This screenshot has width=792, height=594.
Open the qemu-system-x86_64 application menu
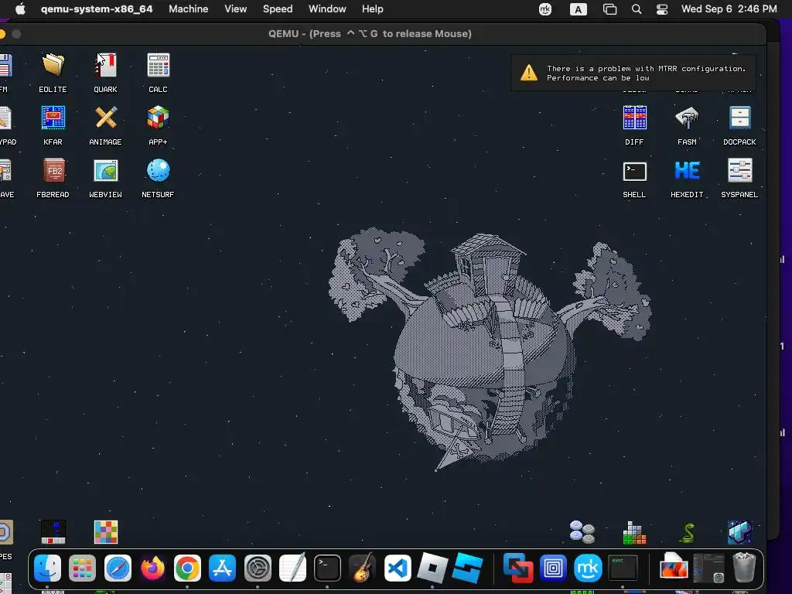(97, 9)
